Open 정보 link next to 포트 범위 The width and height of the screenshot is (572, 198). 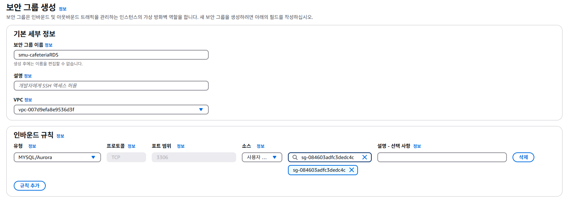pos(181,146)
